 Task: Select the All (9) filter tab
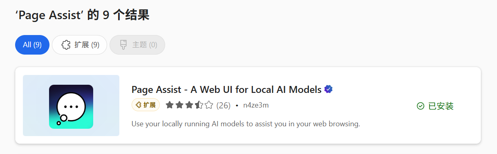pos(32,45)
